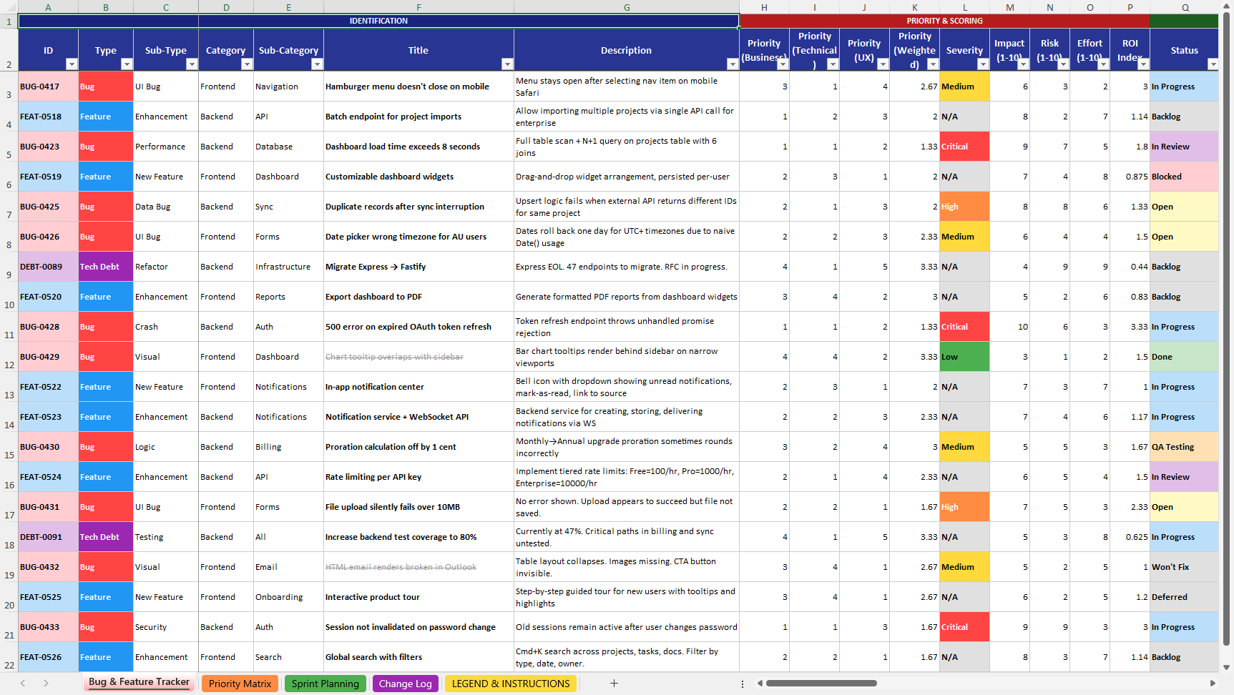Click the QA Testing status cell

click(1184, 447)
